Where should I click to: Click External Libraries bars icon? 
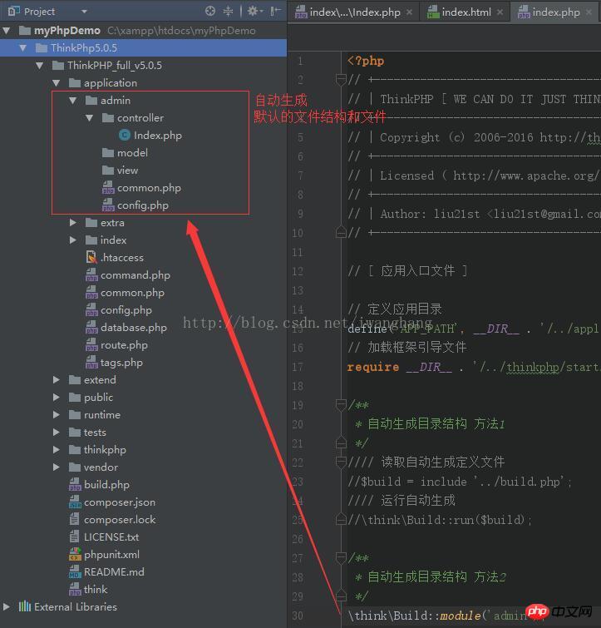[x=24, y=606]
